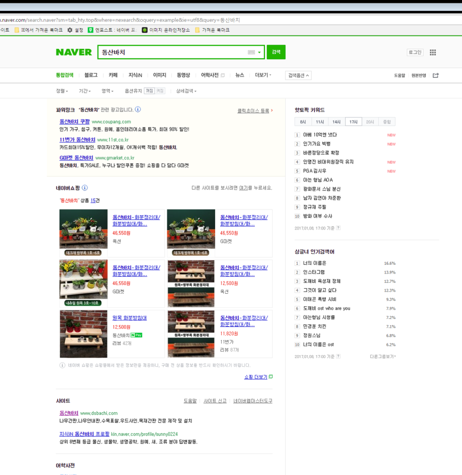The image size is (462, 475).
Task: Click the info icon next to 파워링크 ad notice
Action: point(138,109)
